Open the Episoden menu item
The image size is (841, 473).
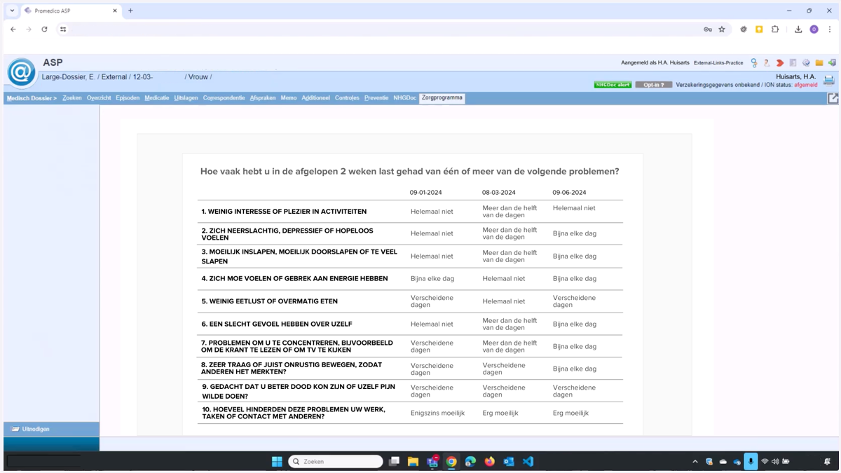click(128, 98)
